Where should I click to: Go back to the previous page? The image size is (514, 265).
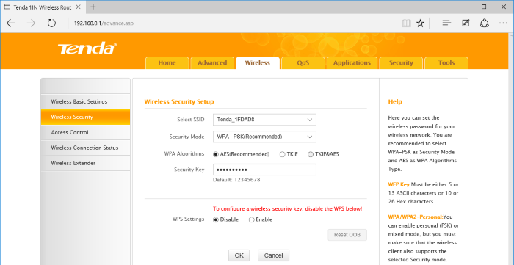[11, 23]
